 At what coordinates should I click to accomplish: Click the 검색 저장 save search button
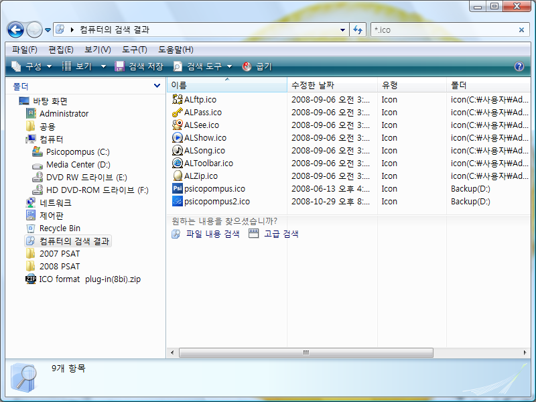pyautogui.click(x=139, y=66)
